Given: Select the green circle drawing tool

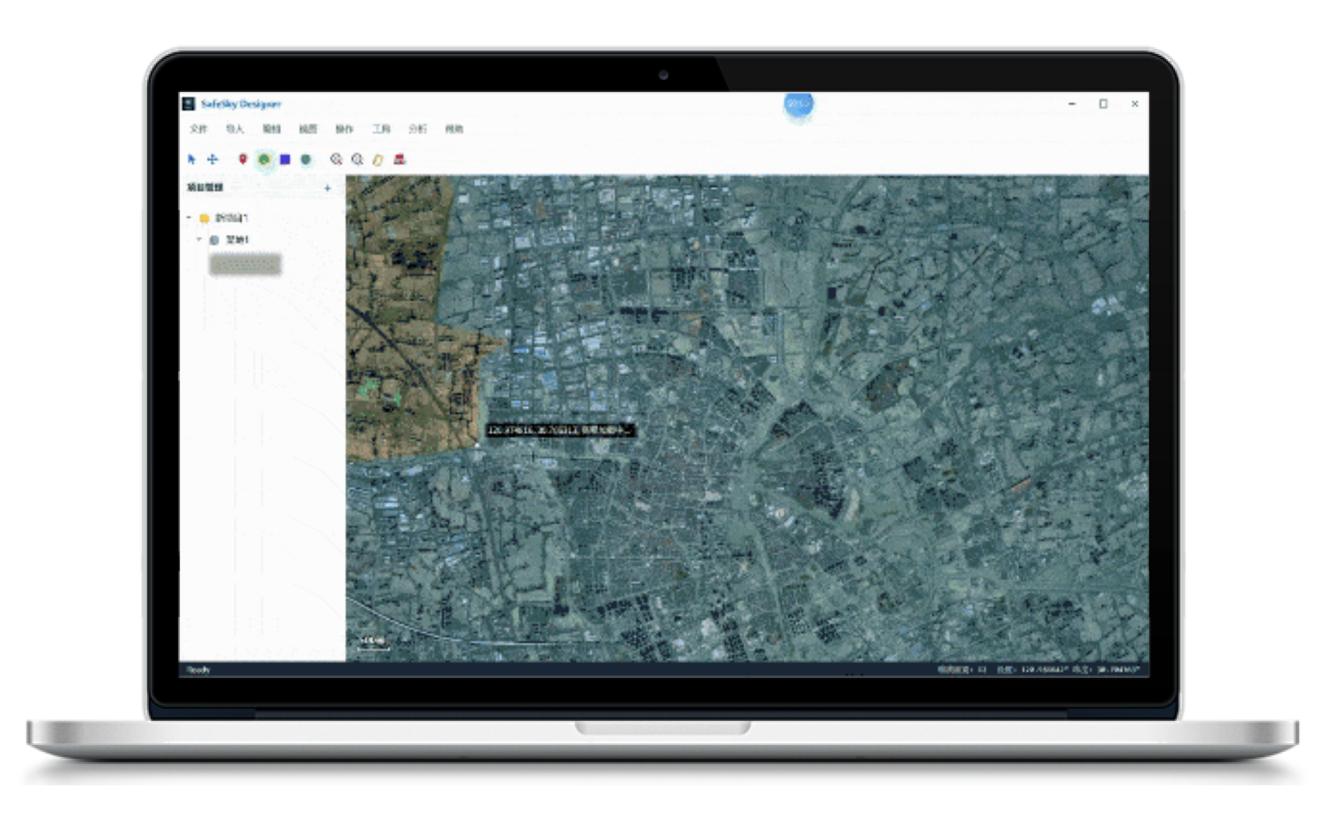Looking at the screenshot, I should pos(264,159).
